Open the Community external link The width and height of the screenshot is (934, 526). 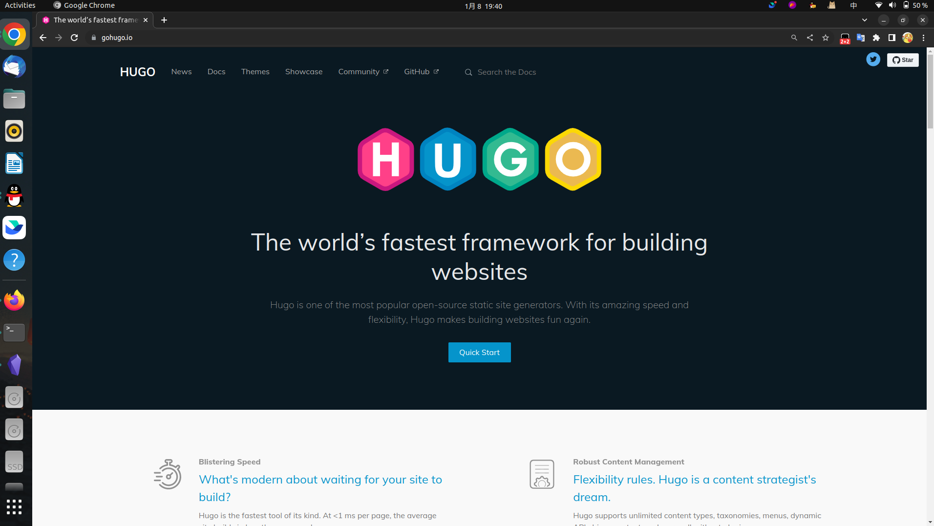coord(363,72)
